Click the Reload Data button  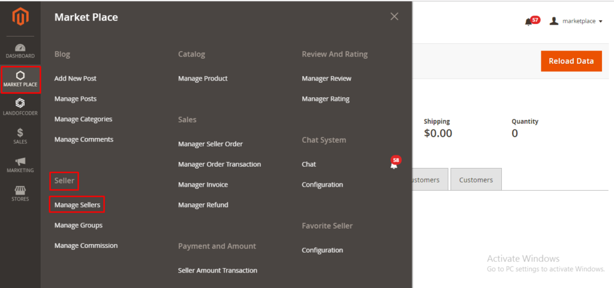571,61
